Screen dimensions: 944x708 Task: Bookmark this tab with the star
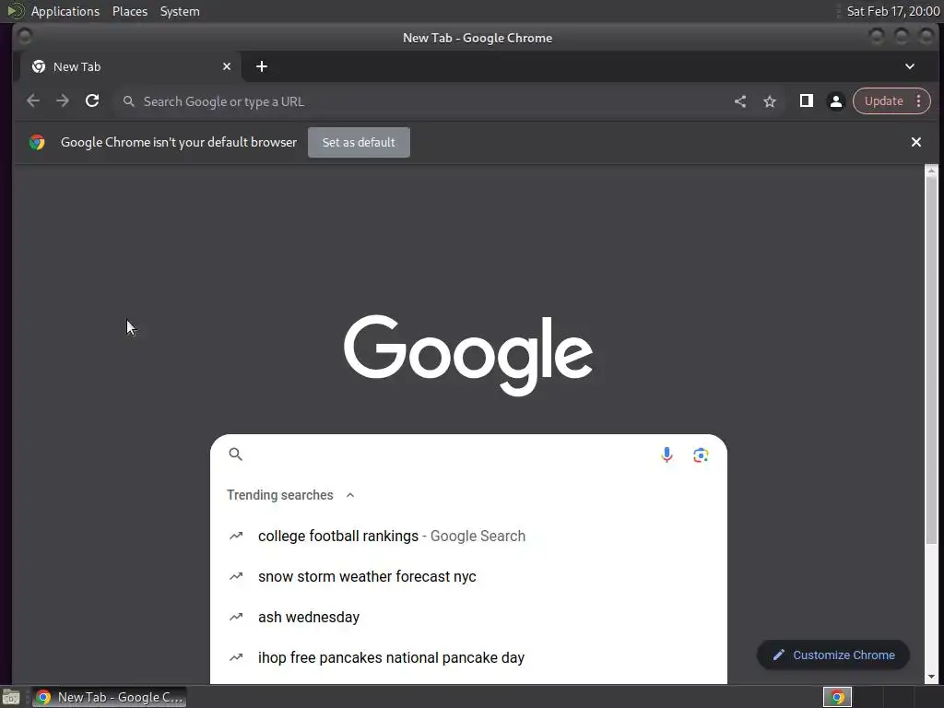tap(770, 101)
